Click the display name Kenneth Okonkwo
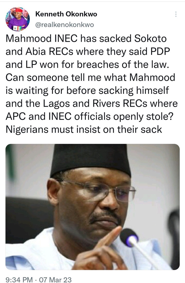 click(66, 14)
